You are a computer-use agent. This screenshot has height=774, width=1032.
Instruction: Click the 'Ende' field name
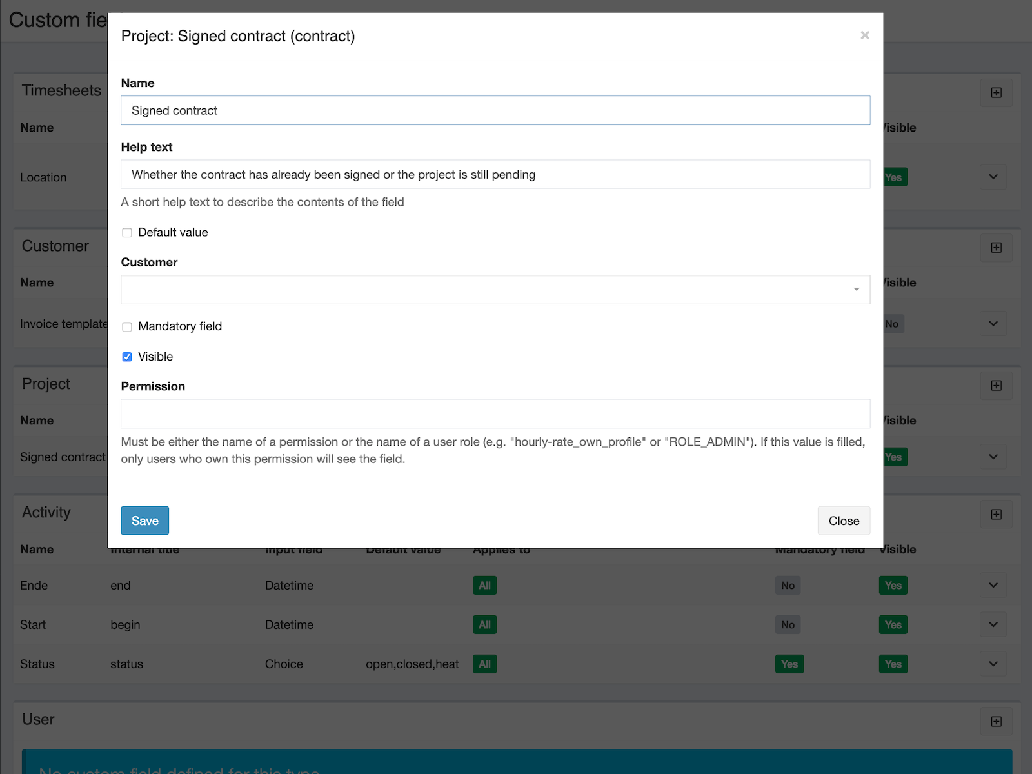34,586
